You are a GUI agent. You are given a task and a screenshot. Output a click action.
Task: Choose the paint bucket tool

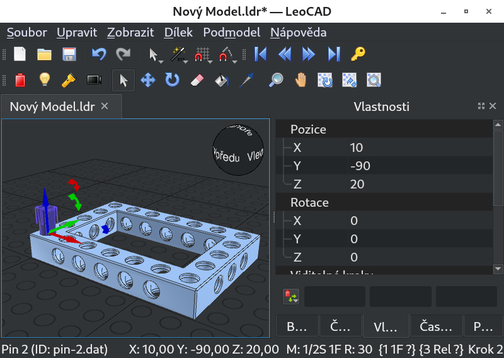click(222, 80)
